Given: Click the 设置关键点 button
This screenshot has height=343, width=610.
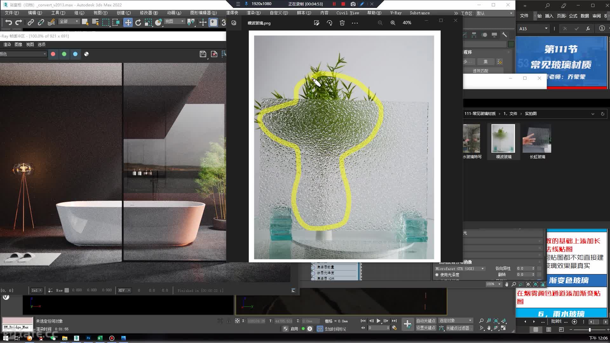Looking at the screenshot, I should (x=426, y=328).
